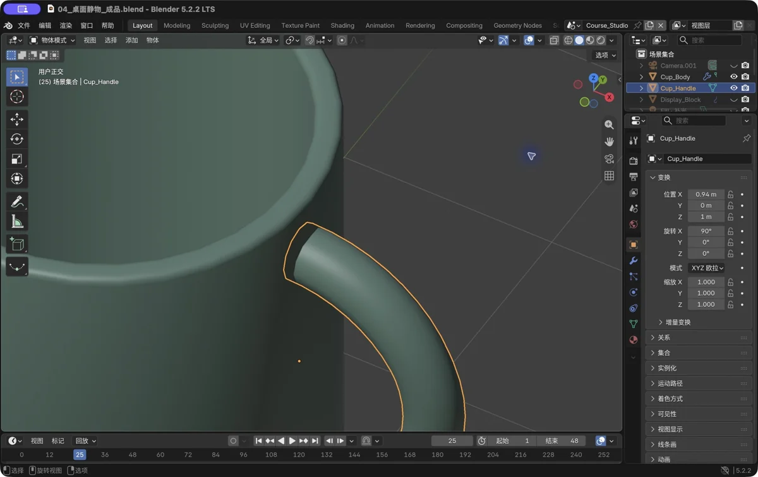
Task: Open the 渲染 menu
Action: [66, 26]
